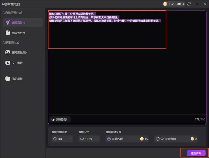The height and width of the screenshot is (158, 209).
Task: Click the 產生影片 button
Action: click(196, 153)
